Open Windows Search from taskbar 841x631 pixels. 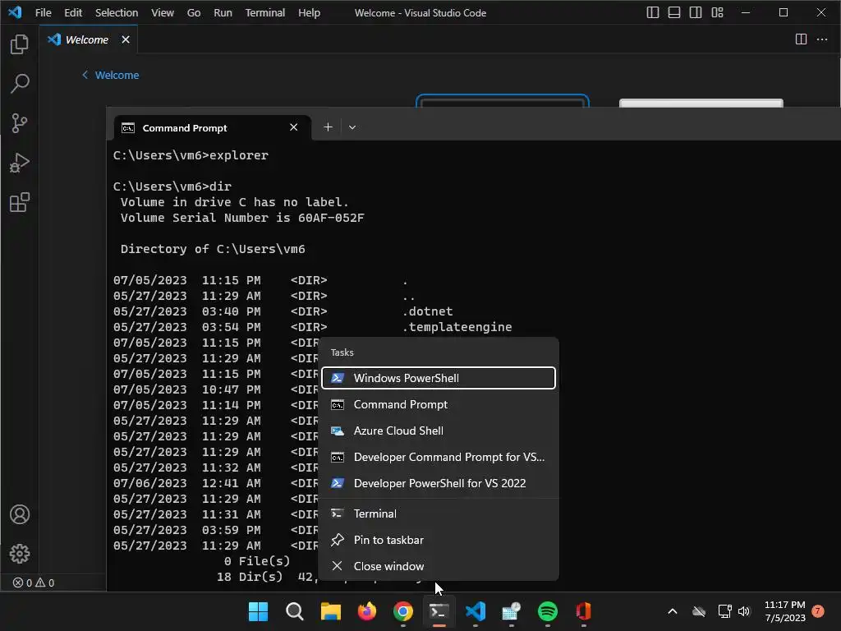[295, 611]
